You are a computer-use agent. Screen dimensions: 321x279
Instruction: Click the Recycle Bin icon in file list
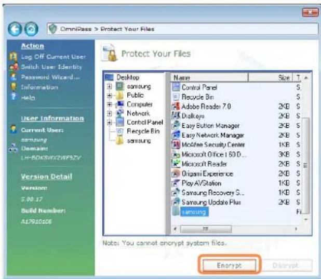click(176, 97)
